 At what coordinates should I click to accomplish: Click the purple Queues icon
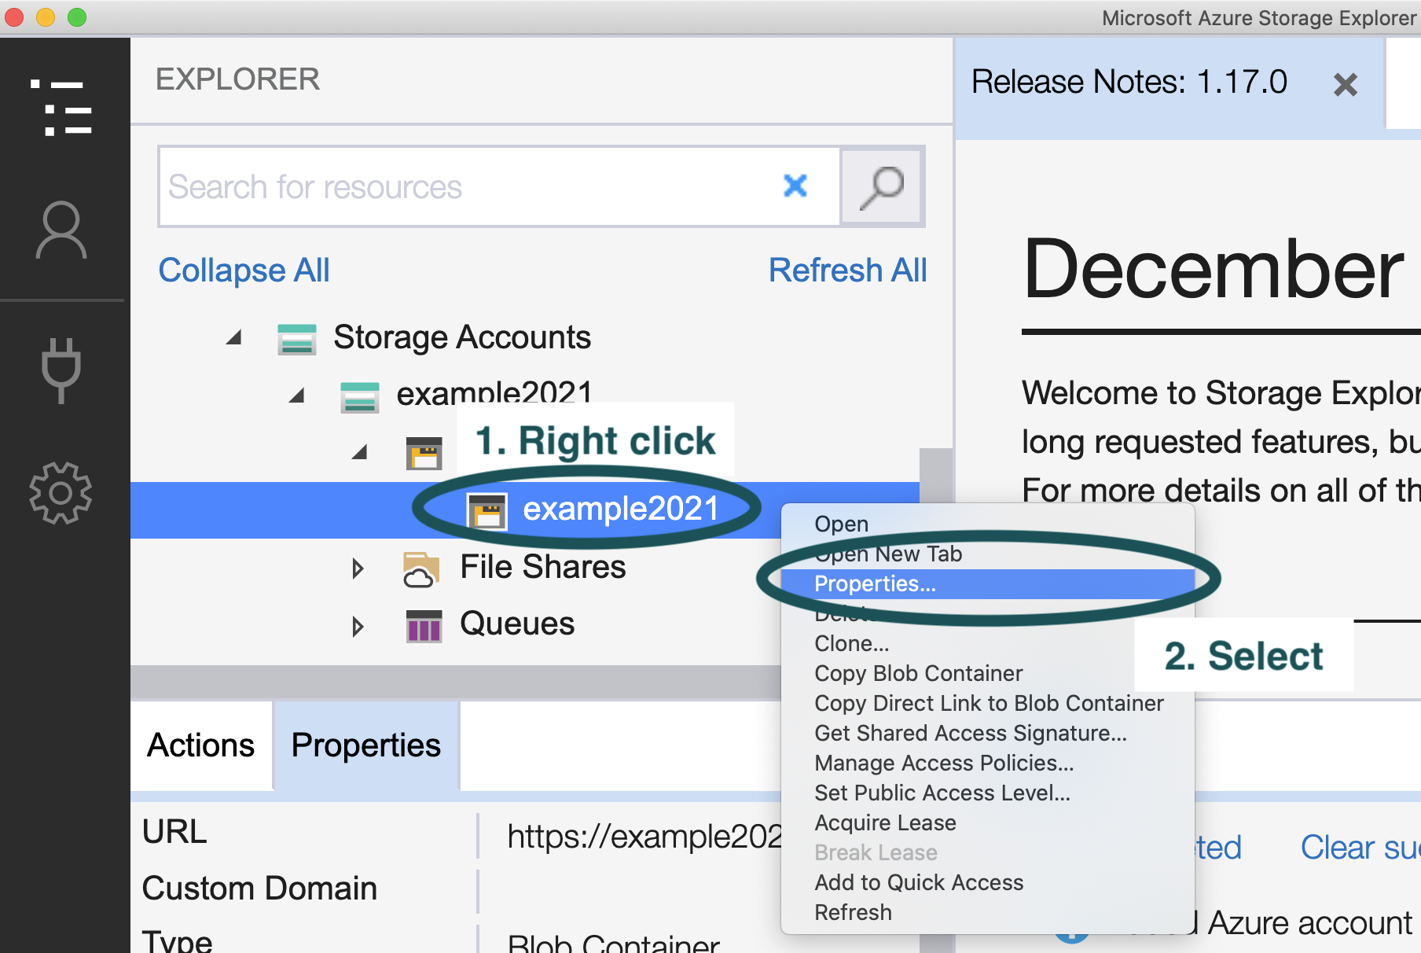(424, 626)
